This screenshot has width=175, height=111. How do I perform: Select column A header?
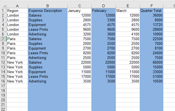click(x=17, y=6)
